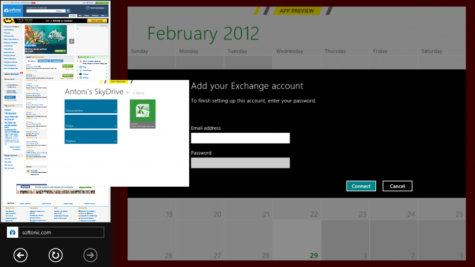The image size is (475, 267).
Task: Click the green Download button on featured banner
Action: (x=60, y=51)
